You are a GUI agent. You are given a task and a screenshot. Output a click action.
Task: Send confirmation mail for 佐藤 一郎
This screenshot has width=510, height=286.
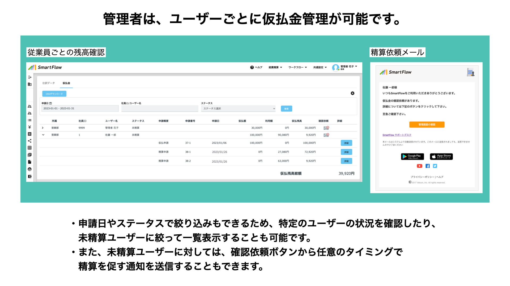326,135
